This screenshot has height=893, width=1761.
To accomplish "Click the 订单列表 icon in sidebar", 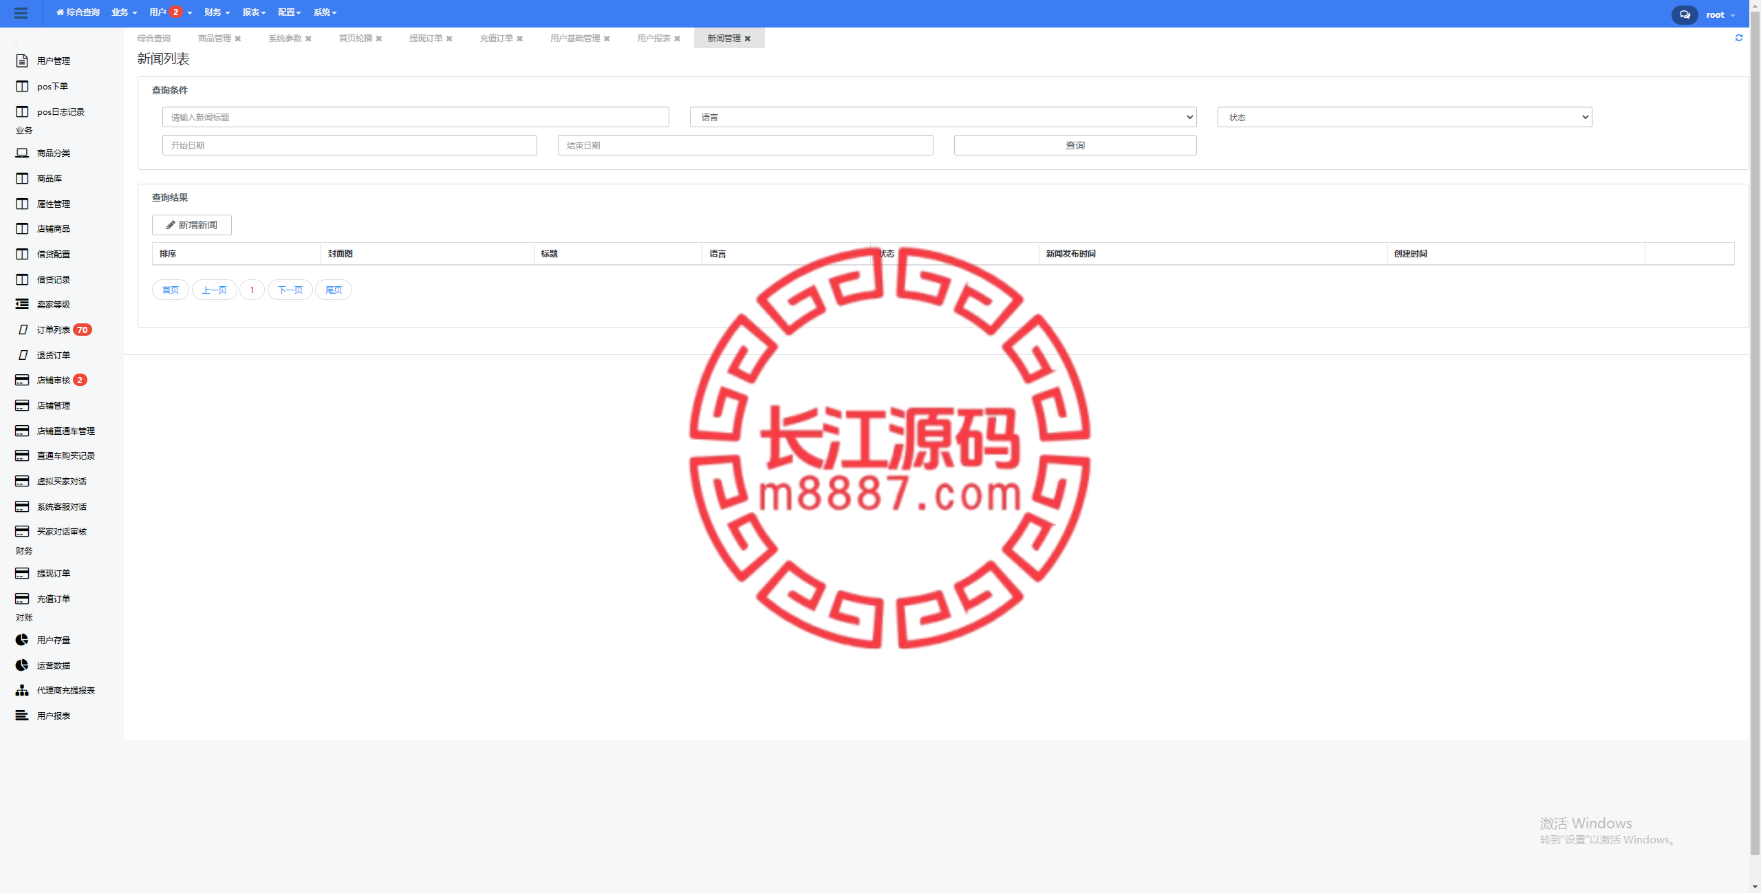I will coord(23,330).
